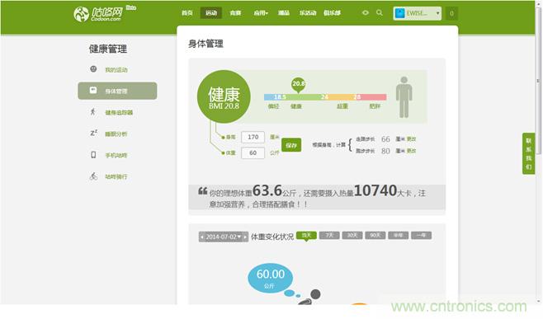Open the 商品 nav item
This screenshot has height=319, width=543.
284,13
